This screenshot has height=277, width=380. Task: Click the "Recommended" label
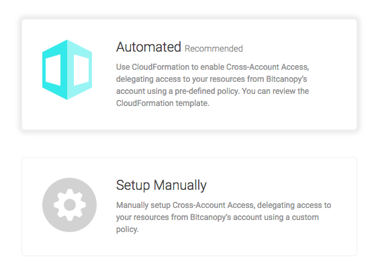(x=213, y=49)
